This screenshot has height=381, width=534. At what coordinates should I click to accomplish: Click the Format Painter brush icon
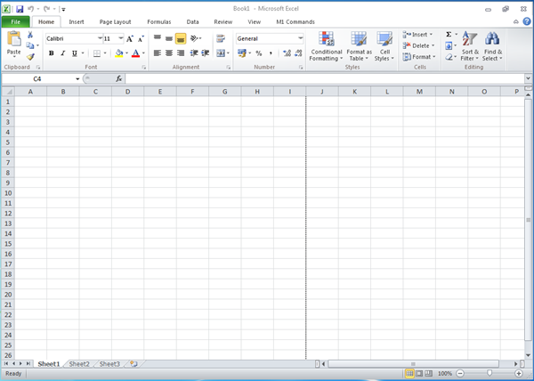[x=30, y=57]
